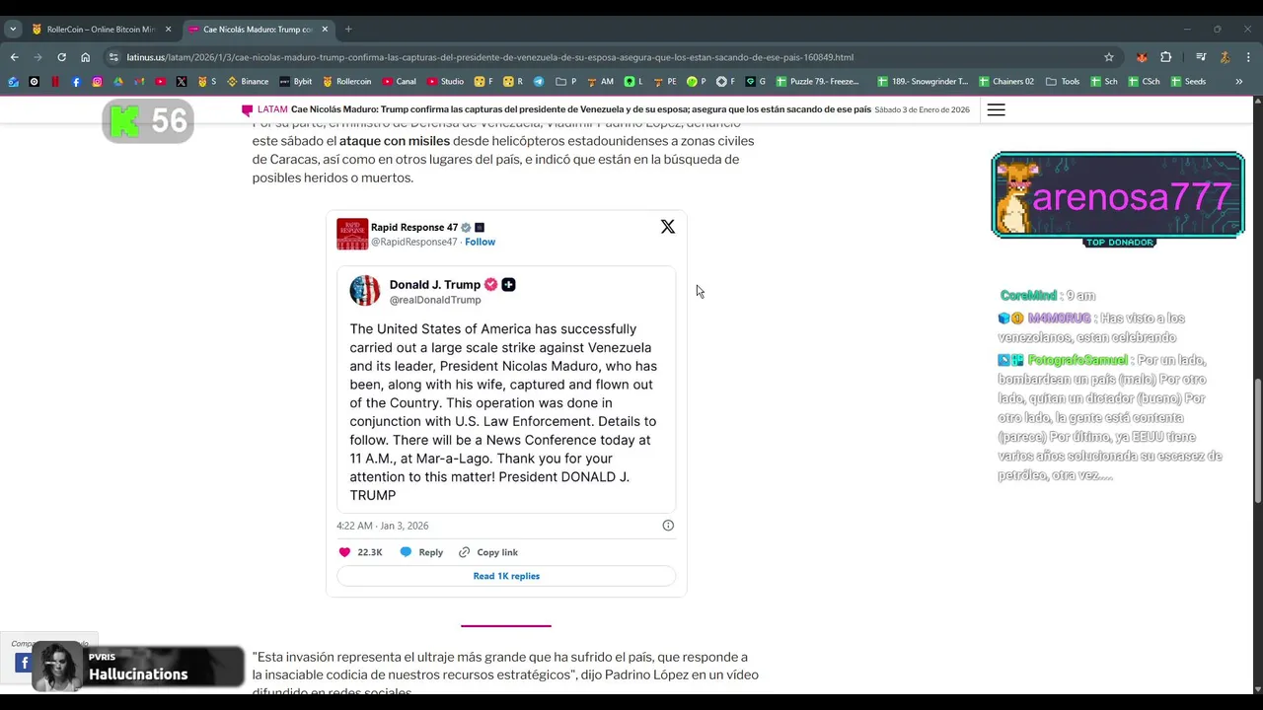Share the article on Facebook

[x=22, y=663]
